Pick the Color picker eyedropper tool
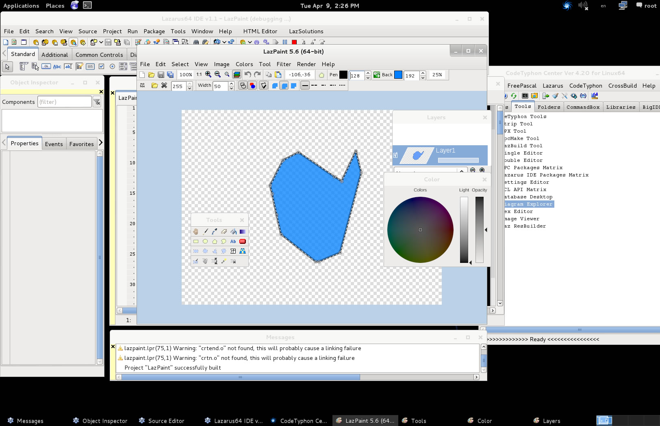The image size is (660, 426). tap(215, 232)
